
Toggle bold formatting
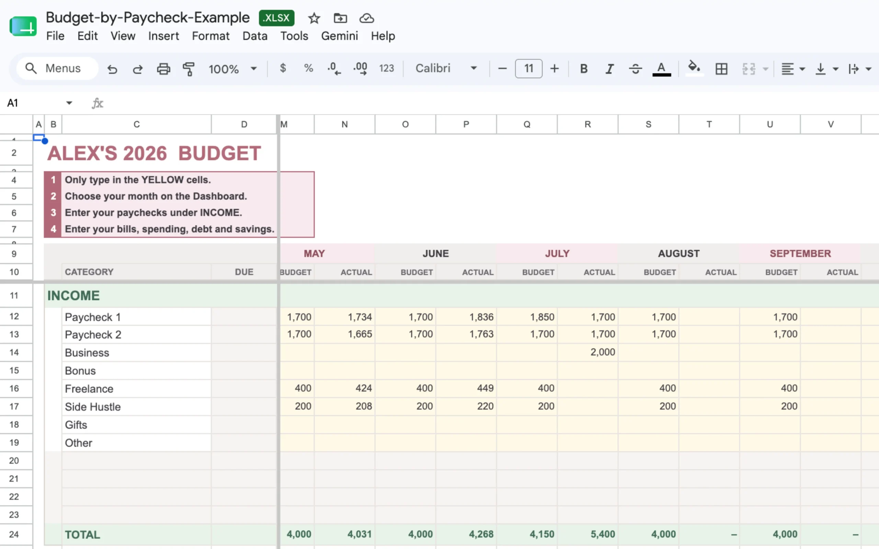(584, 68)
